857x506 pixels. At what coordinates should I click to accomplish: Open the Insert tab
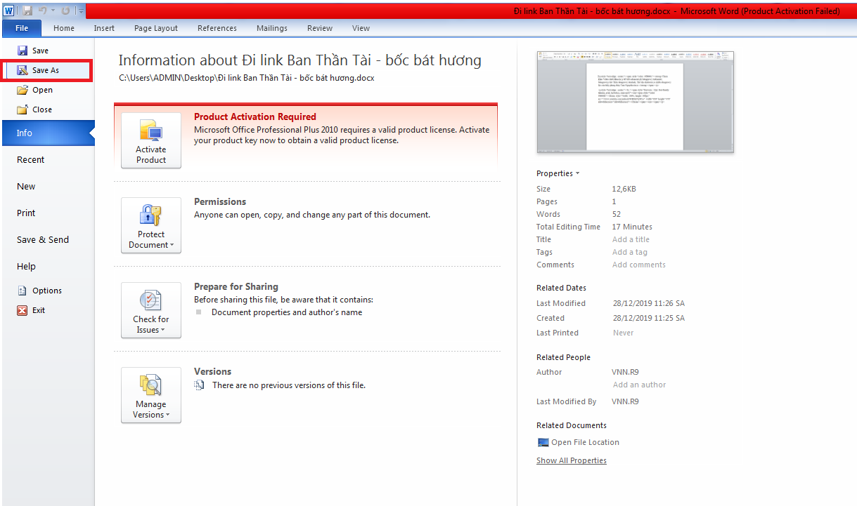click(104, 28)
